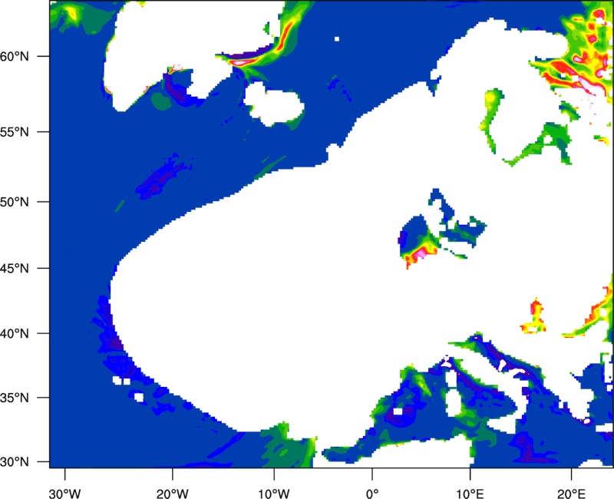Click the 35°N latitude label
This screenshot has height=499, width=614.
click(15, 398)
